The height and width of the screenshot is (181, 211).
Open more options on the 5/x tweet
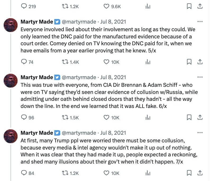click(200, 22)
